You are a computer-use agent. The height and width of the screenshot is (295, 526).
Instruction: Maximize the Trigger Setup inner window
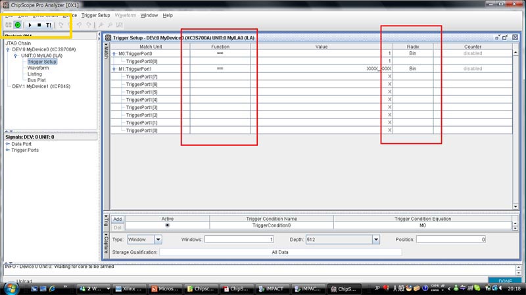tap(505, 37)
